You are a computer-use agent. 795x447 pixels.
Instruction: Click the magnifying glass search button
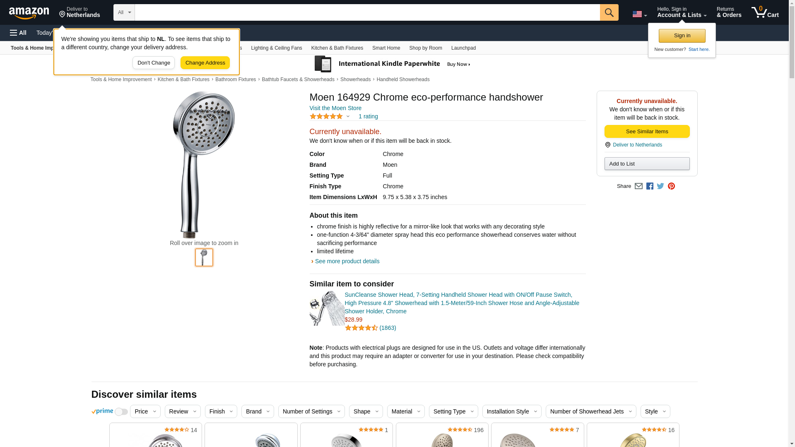(x=609, y=12)
